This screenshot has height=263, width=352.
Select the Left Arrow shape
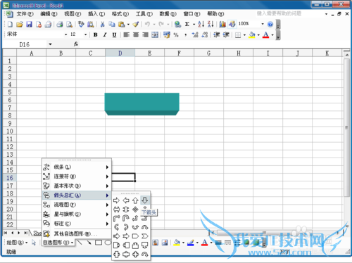(x=126, y=200)
